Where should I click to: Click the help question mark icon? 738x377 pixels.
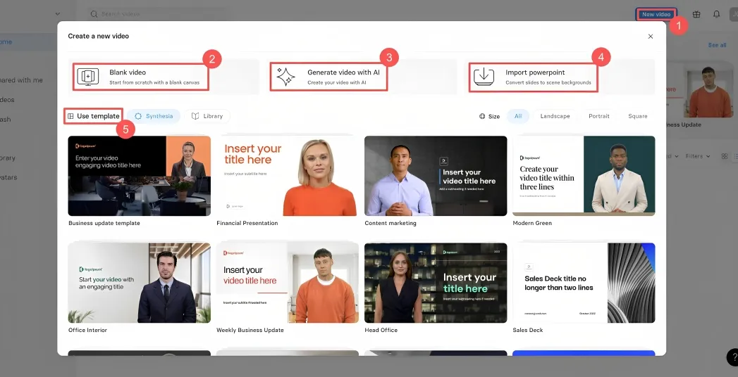click(732, 357)
